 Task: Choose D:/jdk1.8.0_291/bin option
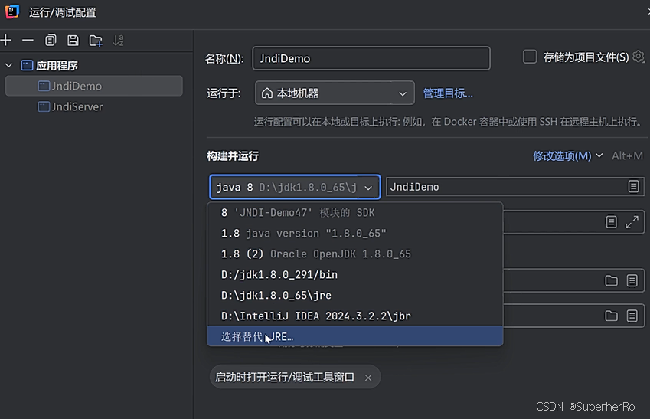coord(354,275)
